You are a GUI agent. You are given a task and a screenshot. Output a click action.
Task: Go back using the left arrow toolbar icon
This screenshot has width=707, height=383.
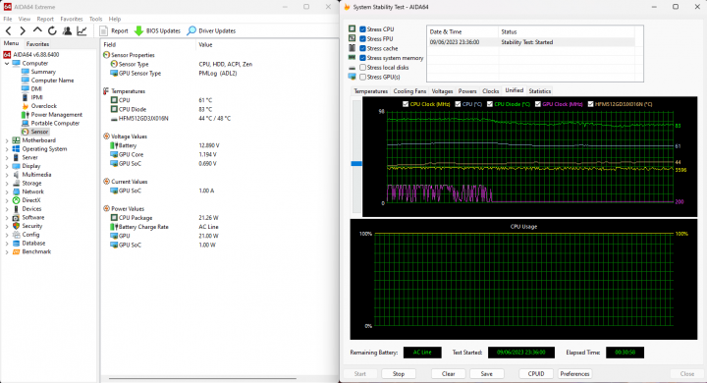(8, 30)
